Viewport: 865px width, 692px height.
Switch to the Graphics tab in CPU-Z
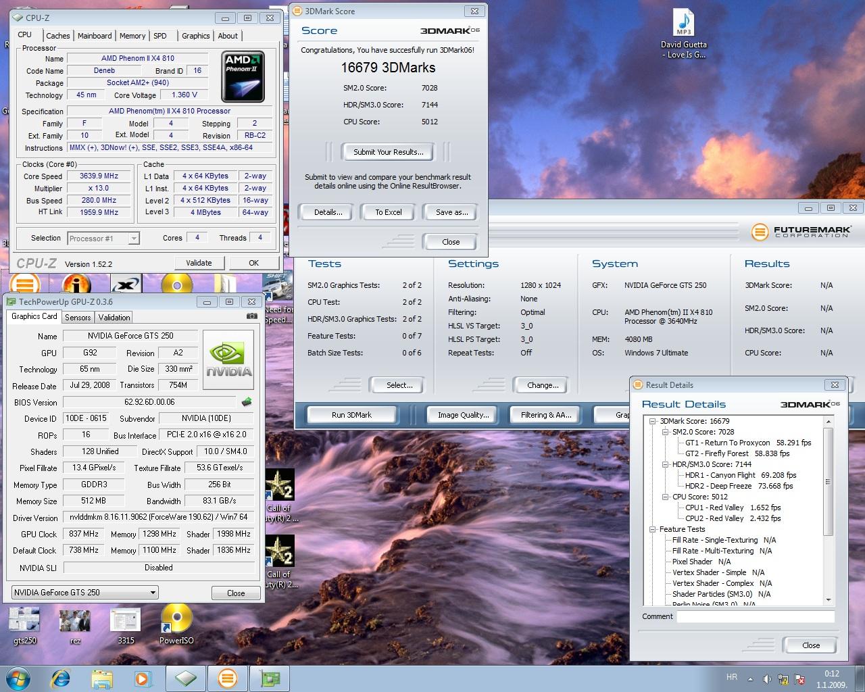pyautogui.click(x=196, y=36)
